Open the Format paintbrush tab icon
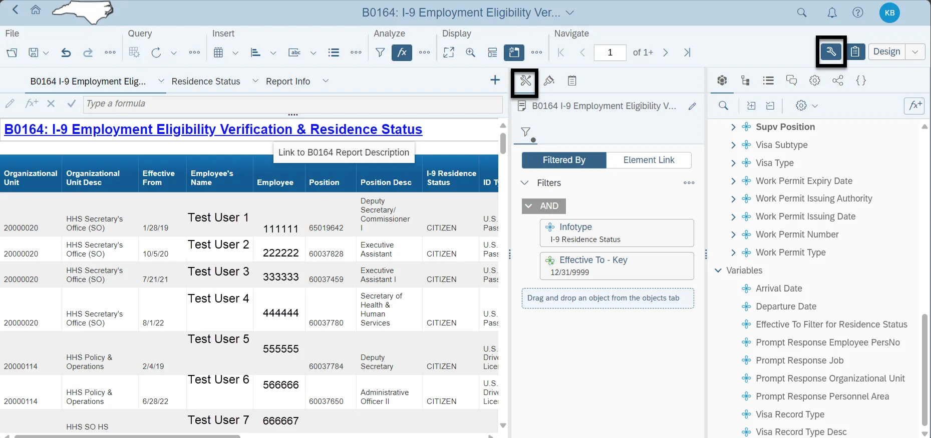 click(549, 81)
